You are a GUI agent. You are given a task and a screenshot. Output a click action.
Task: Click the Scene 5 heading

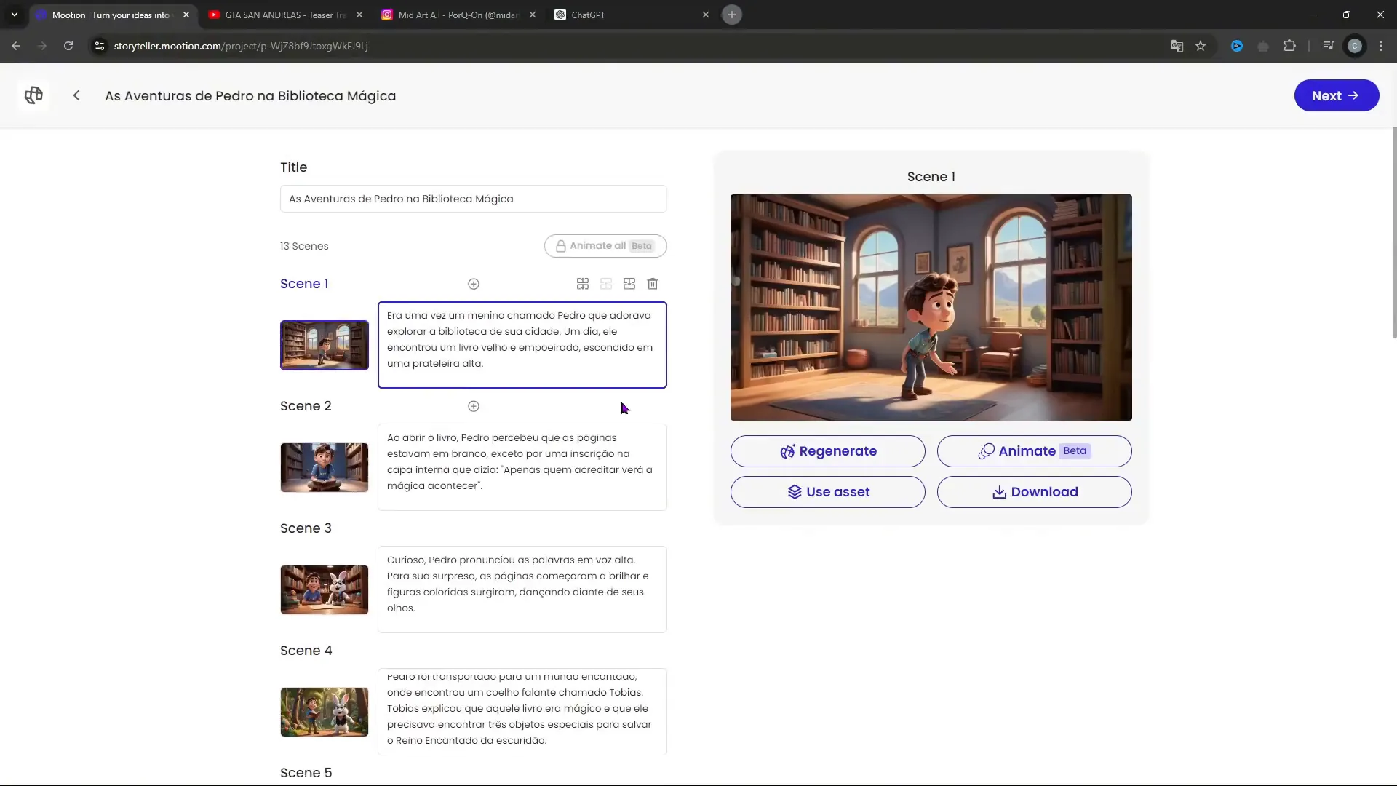[x=306, y=773]
